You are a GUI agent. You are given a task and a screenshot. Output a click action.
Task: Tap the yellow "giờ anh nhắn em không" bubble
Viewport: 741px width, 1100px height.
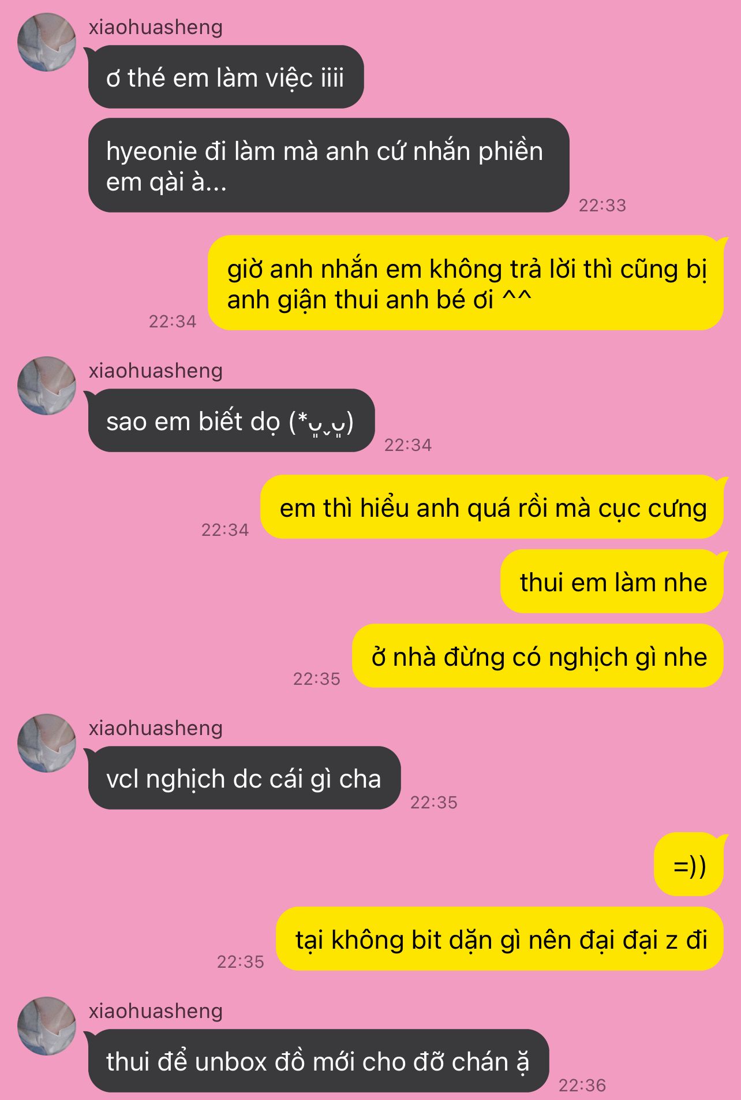[465, 282]
